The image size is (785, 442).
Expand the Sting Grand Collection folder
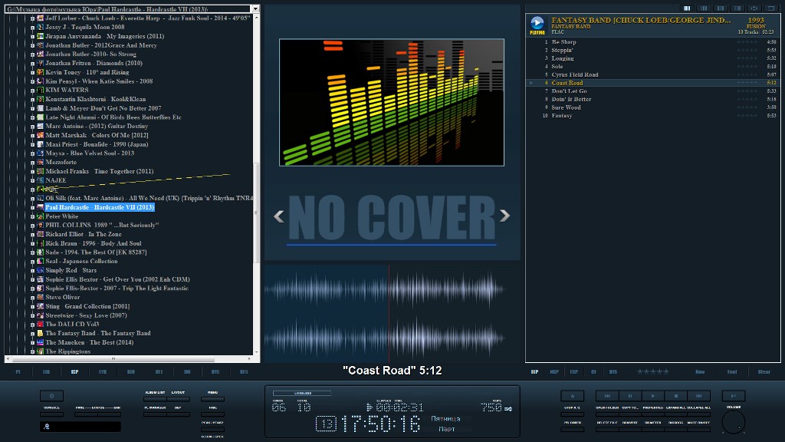click(x=33, y=306)
